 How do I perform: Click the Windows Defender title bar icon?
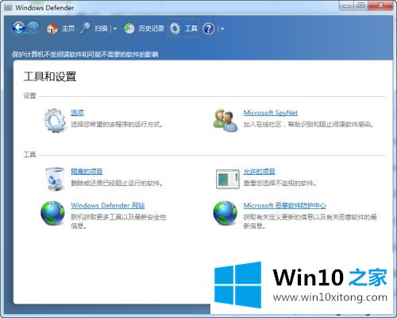click(x=8, y=7)
